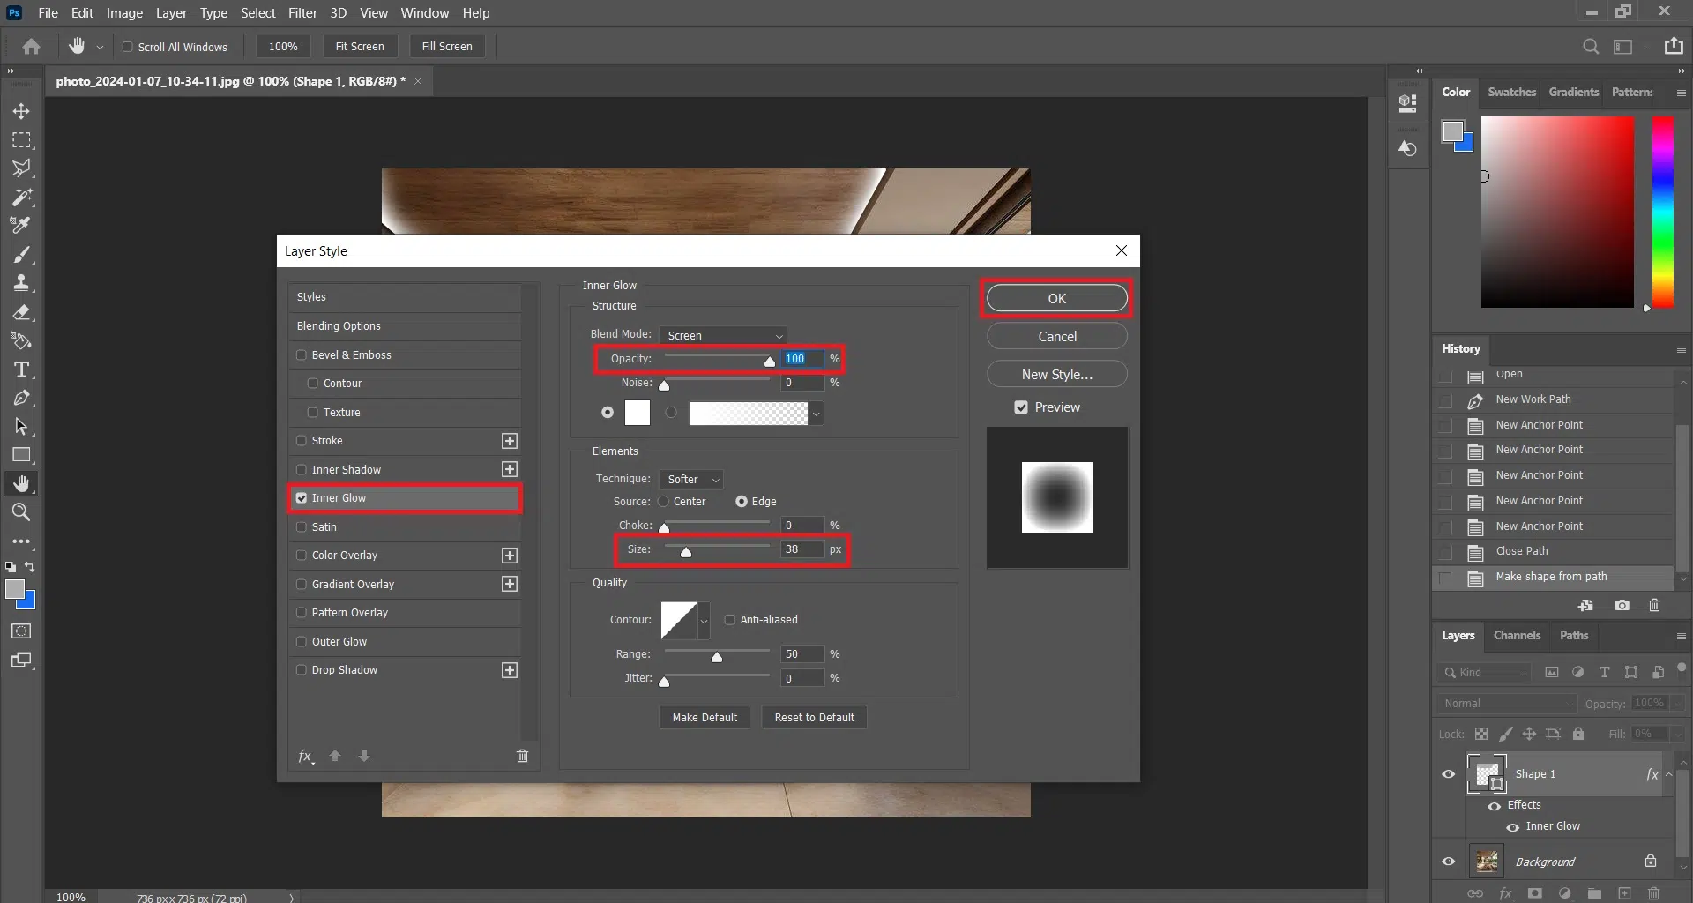The width and height of the screenshot is (1693, 903).
Task: Open the Filter menu
Action: click(x=302, y=13)
